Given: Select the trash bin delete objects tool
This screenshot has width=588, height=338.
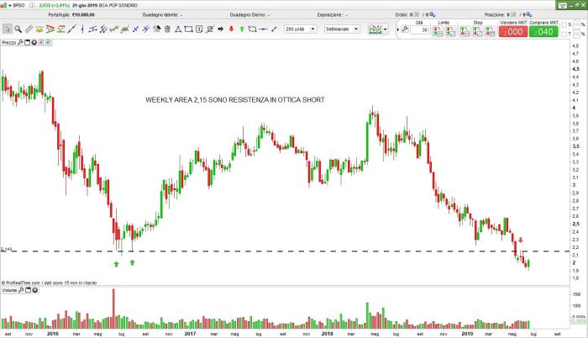Looking at the screenshot, I should [167, 29].
